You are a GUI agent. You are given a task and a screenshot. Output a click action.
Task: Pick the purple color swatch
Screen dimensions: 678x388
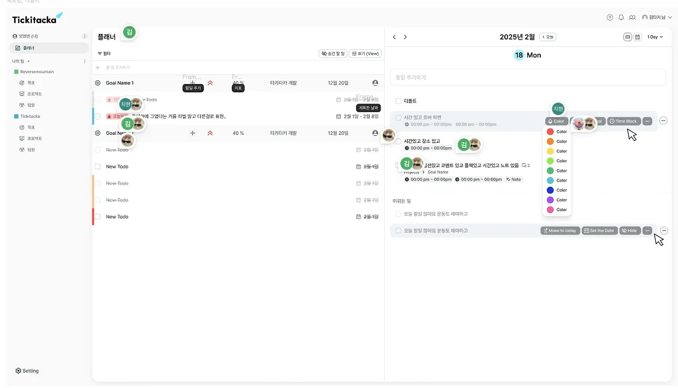550,200
